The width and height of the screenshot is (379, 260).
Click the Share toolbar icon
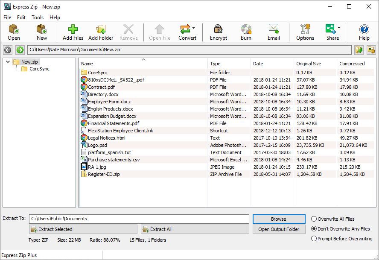tap(330, 29)
